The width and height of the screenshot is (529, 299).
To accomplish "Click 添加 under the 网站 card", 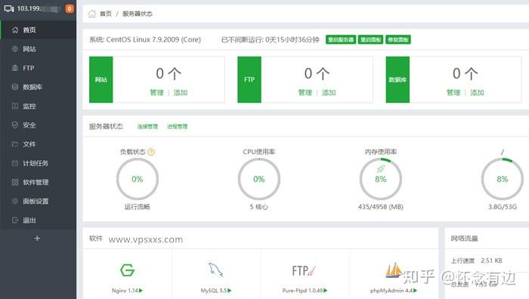I will pos(181,93).
